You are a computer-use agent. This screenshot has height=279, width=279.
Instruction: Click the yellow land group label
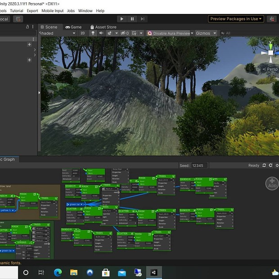pyautogui.click(x=5, y=186)
